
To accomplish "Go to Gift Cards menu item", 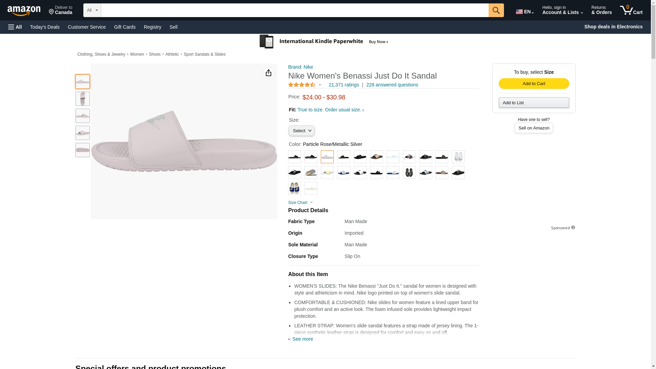I will (x=125, y=27).
